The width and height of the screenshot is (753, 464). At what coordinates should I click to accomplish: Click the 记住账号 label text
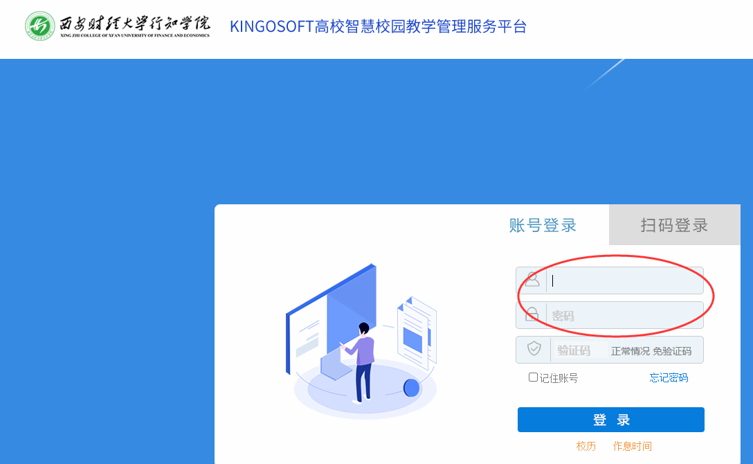(559, 378)
